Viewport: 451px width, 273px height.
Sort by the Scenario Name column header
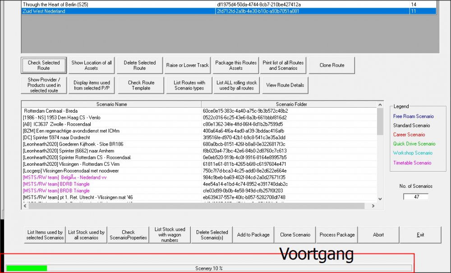[111, 104]
